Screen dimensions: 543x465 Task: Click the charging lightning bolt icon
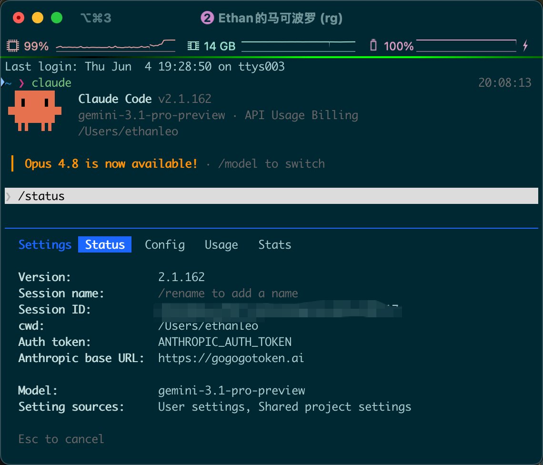point(525,45)
